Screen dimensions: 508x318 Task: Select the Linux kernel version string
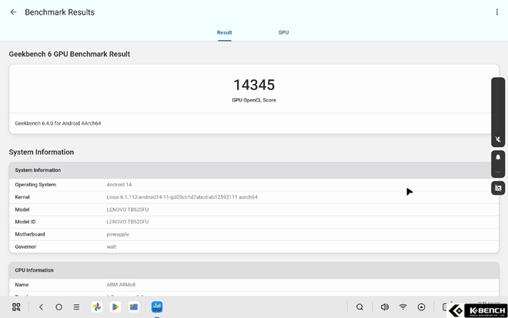click(x=182, y=197)
